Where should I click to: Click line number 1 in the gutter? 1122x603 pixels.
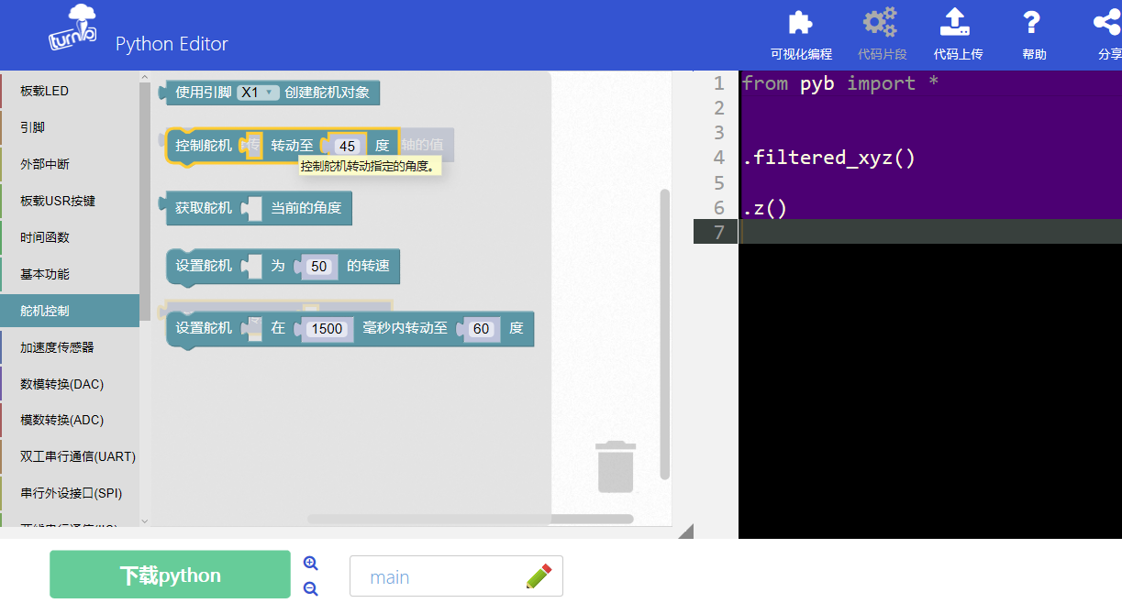click(719, 83)
